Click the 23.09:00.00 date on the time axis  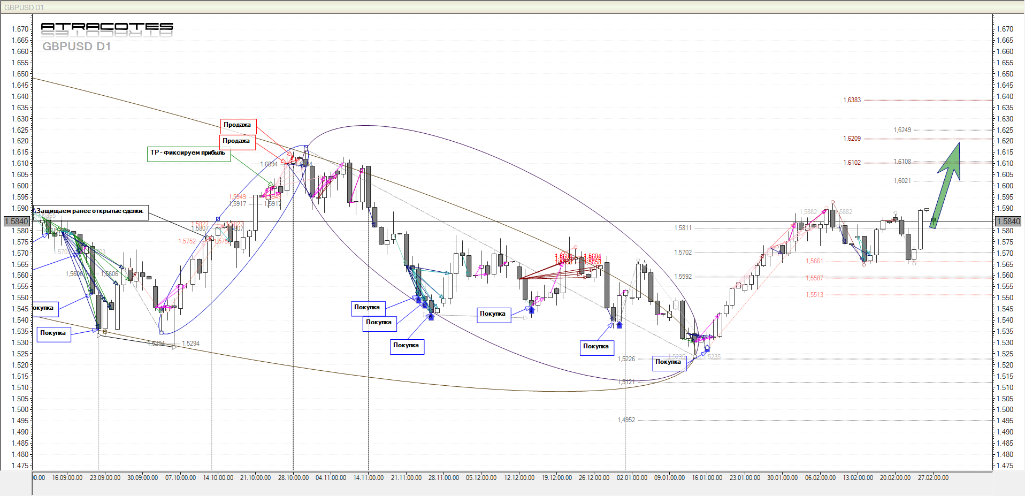[105, 478]
